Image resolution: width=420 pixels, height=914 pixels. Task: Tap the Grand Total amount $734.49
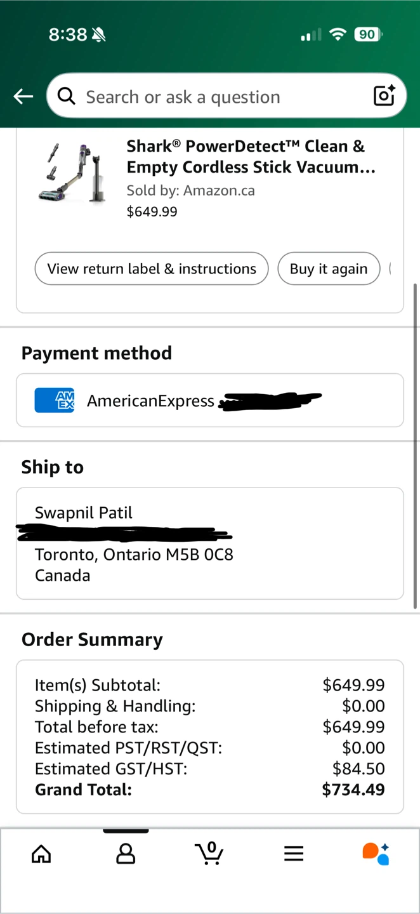pos(353,790)
